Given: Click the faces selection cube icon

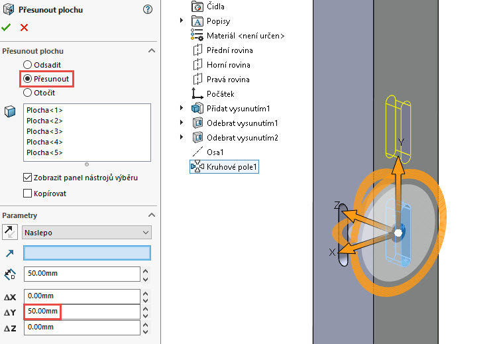Looking at the screenshot, I should (x=10, y=111).
